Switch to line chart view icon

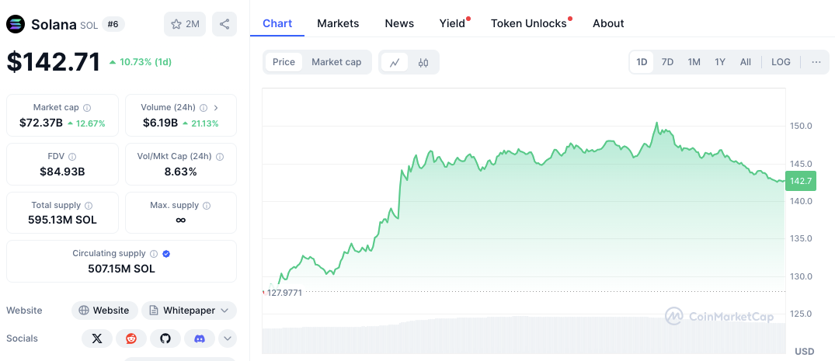395,62
